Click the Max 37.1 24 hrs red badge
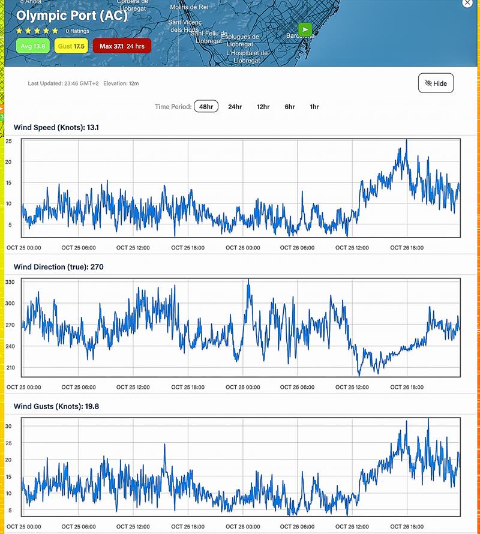Screen dimensions: 480x534 122,46
